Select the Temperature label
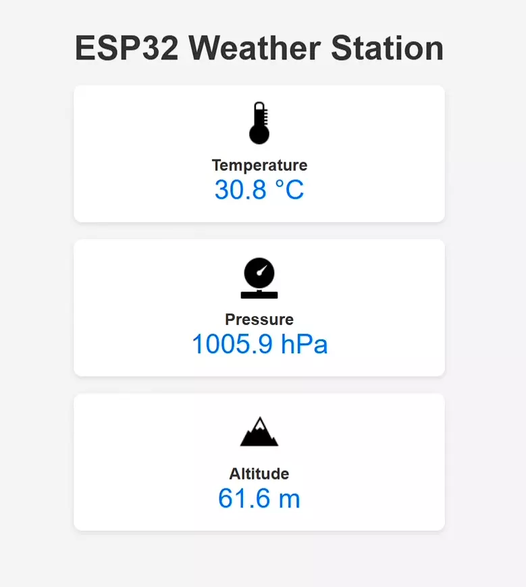 point(260,165)
